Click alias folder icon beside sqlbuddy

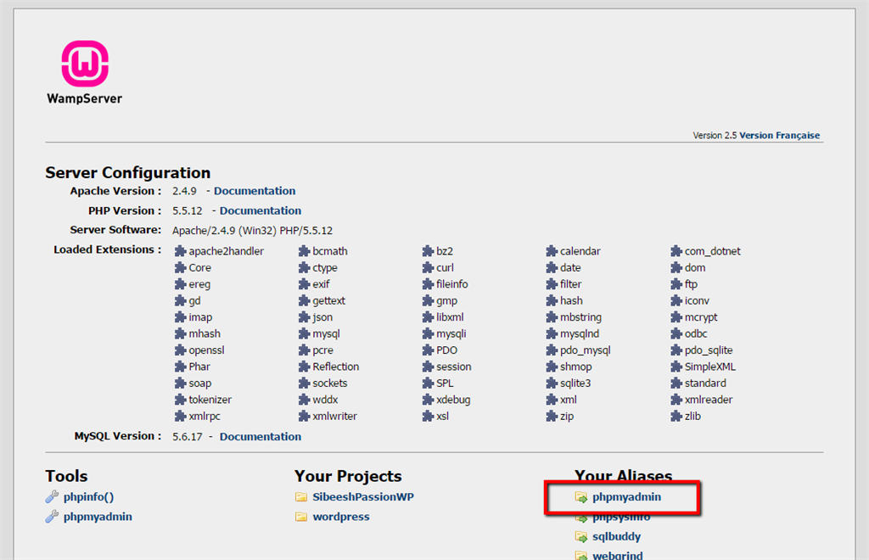click(x=580, y=537)
